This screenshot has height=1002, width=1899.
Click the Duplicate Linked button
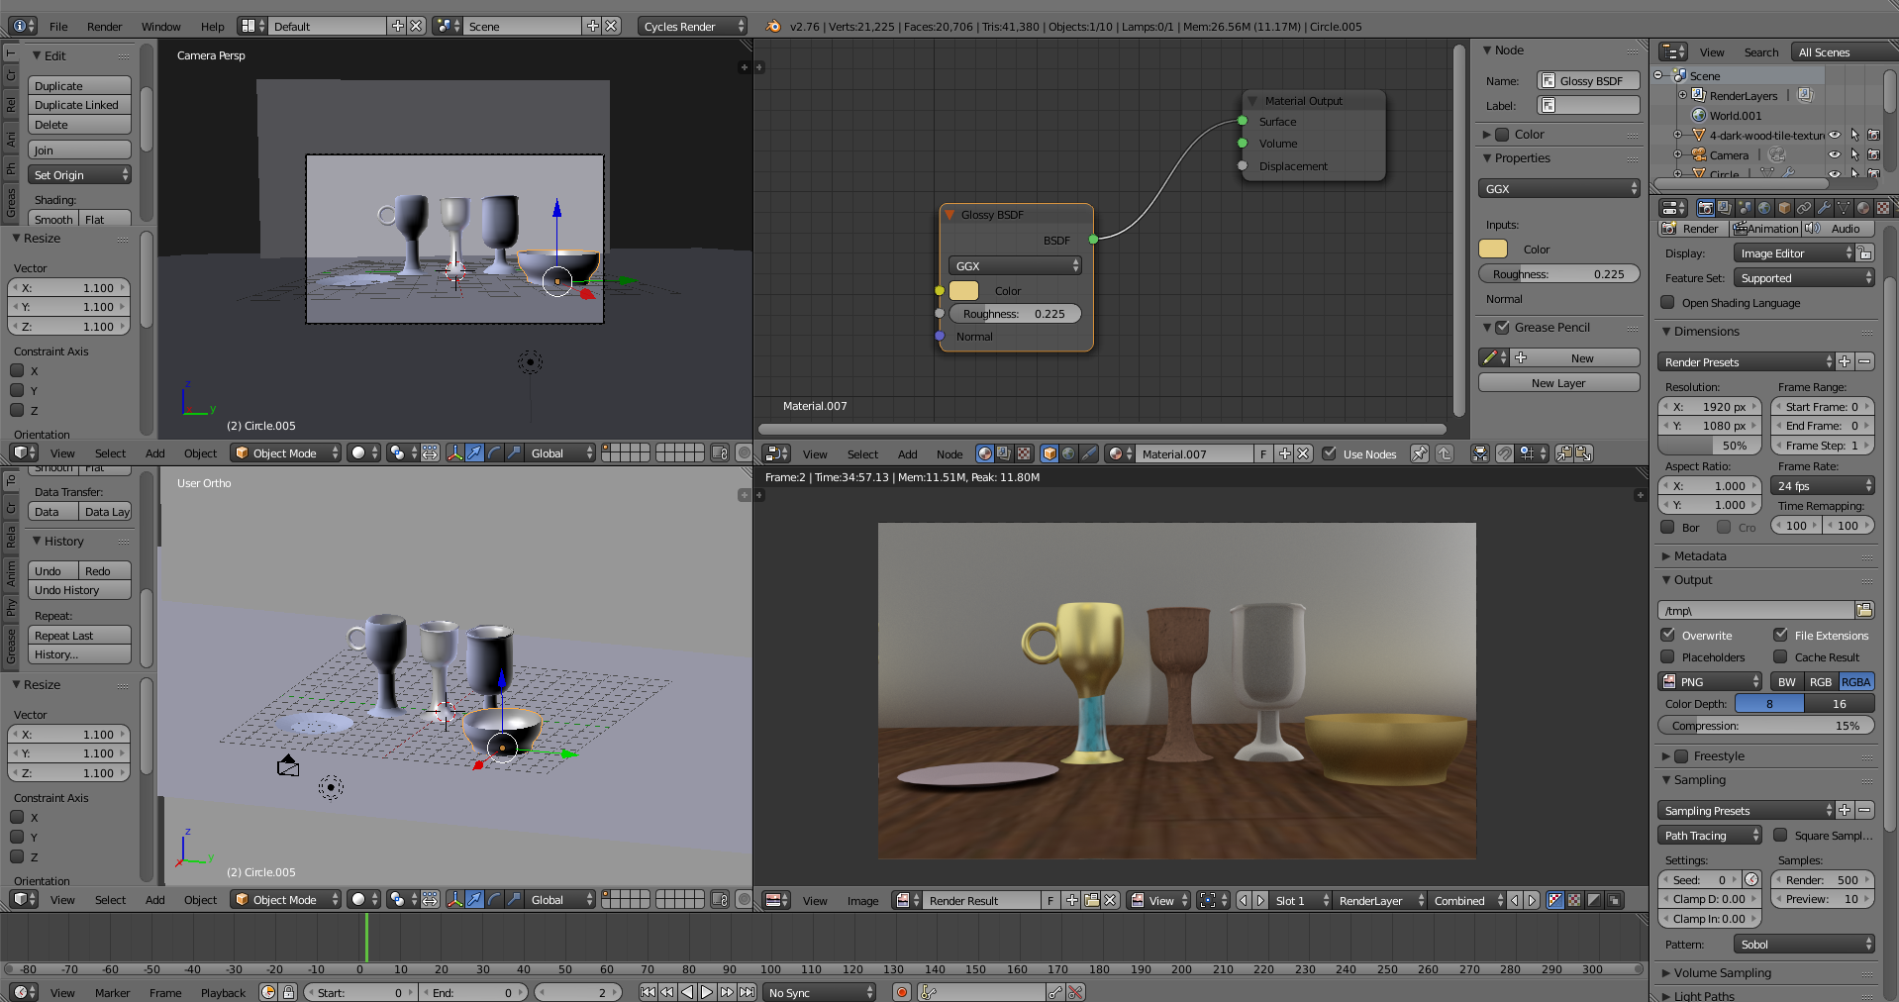79,105
